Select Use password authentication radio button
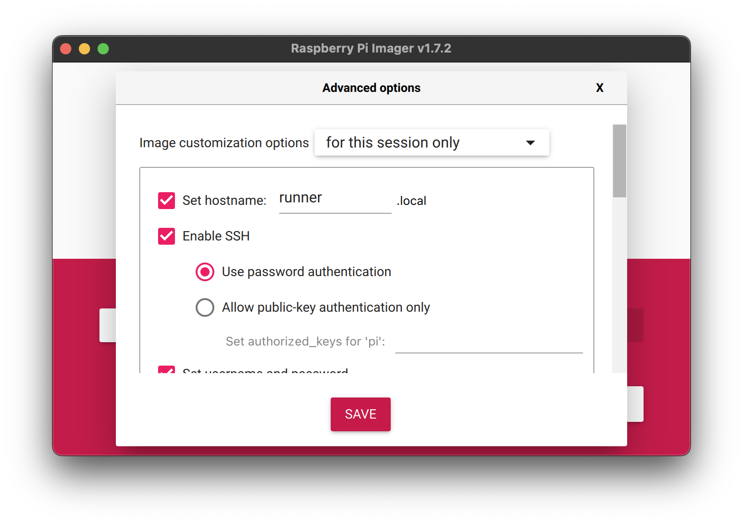The image size is (743, 525). coord(205,272)
